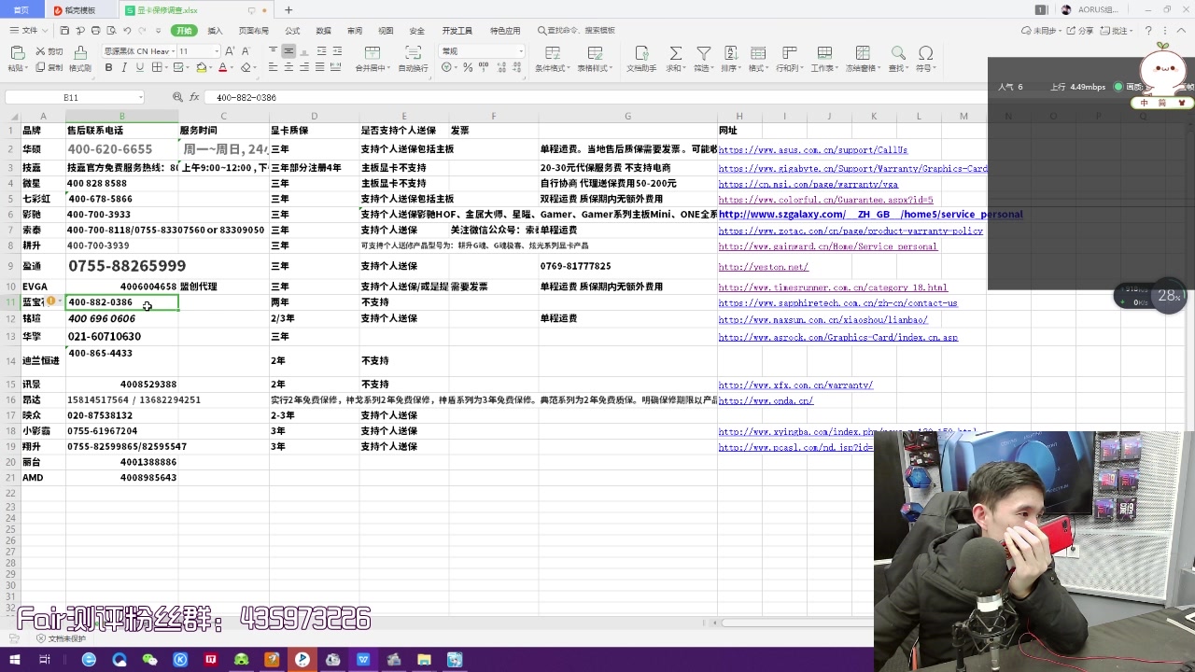The image size is (1195, 672).
Task: Expand the Name Box dropdown arrow
Action: [141, 97]
